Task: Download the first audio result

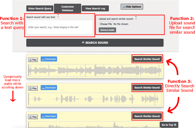Action: (49, 59)
